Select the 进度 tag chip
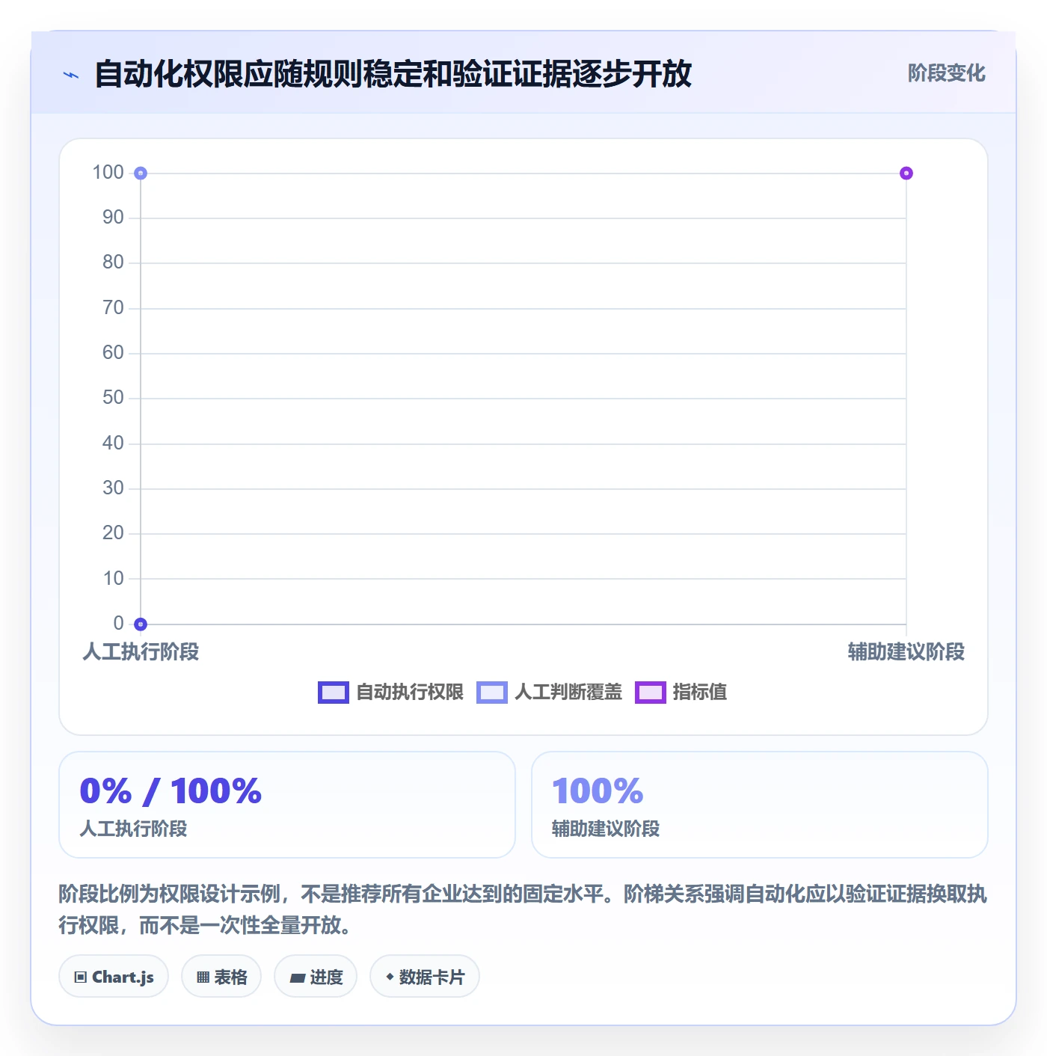 (316, 976)
